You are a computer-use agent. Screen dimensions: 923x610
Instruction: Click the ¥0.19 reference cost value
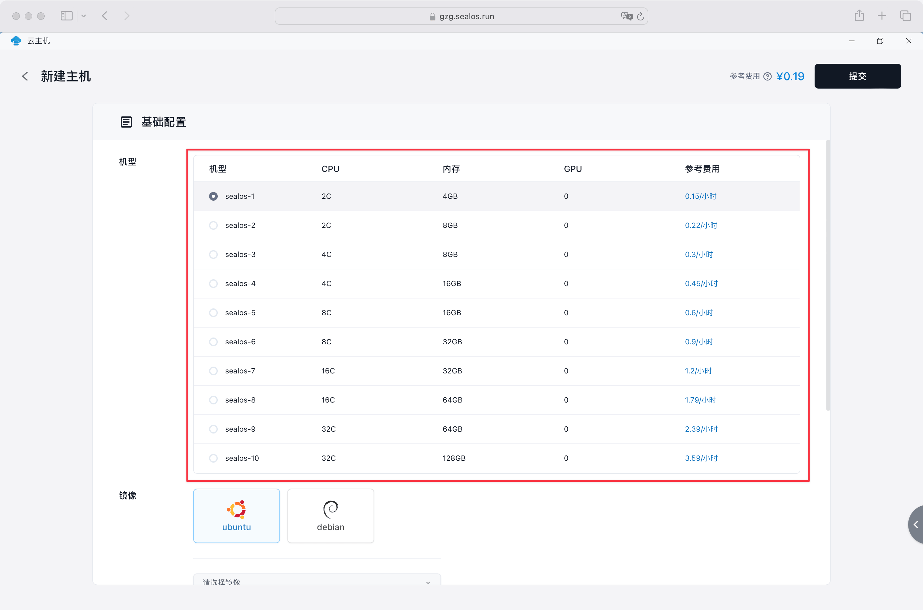[790, 76]
